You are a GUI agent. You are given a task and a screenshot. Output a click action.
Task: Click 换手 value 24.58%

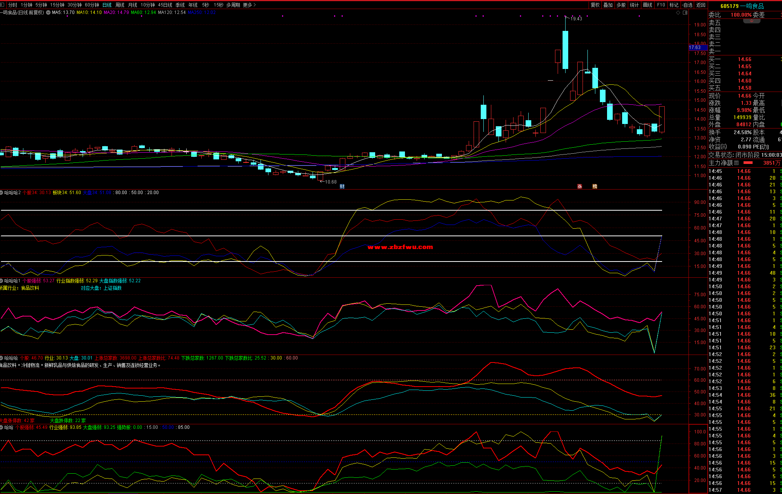(743, 132)
